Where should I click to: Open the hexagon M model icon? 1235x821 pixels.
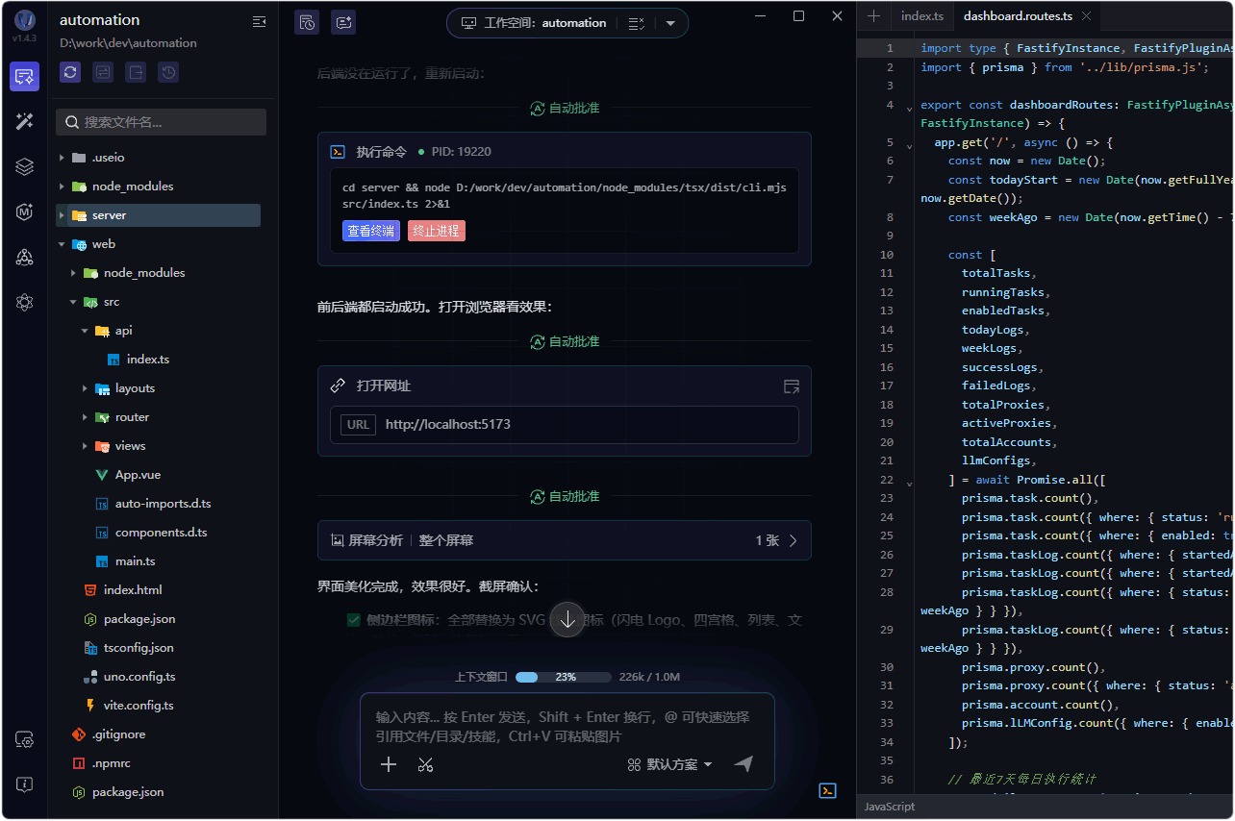click(25, 211)
